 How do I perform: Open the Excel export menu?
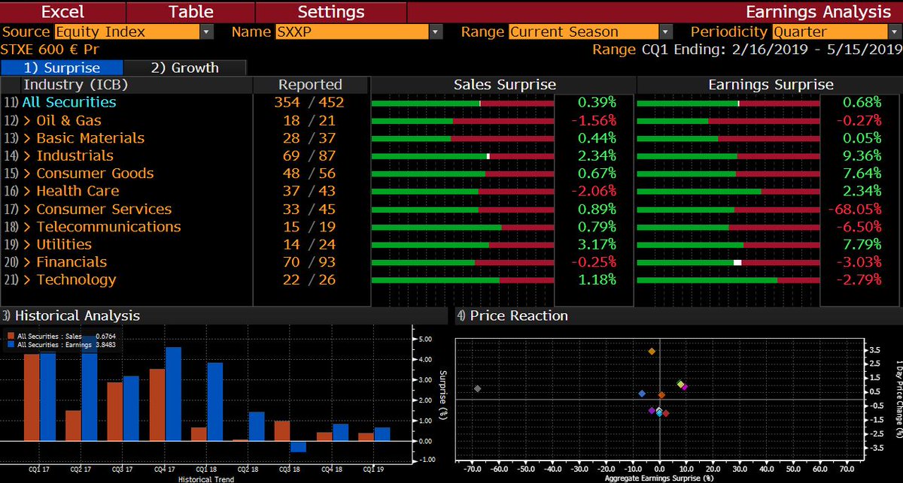62,12
